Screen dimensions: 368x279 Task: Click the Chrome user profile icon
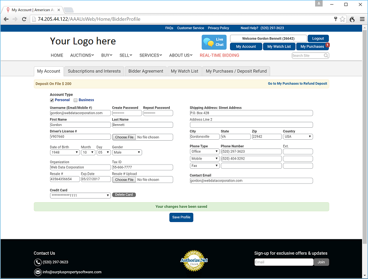[x=318, y=3]
